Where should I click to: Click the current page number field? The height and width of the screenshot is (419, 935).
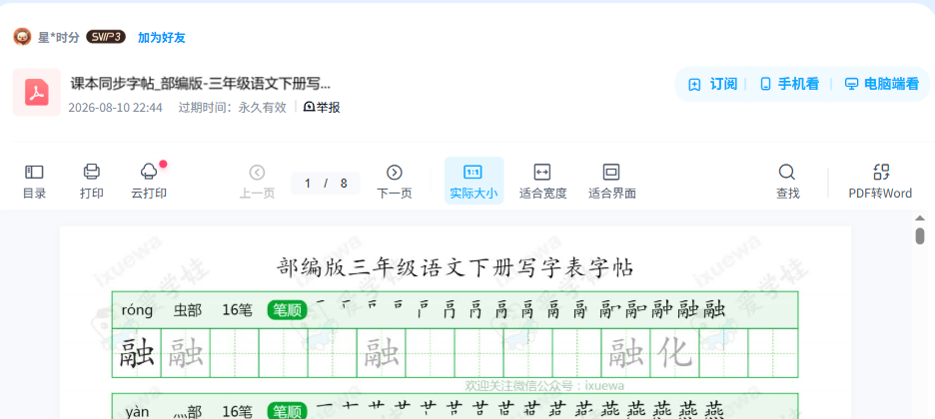(308, 184)
